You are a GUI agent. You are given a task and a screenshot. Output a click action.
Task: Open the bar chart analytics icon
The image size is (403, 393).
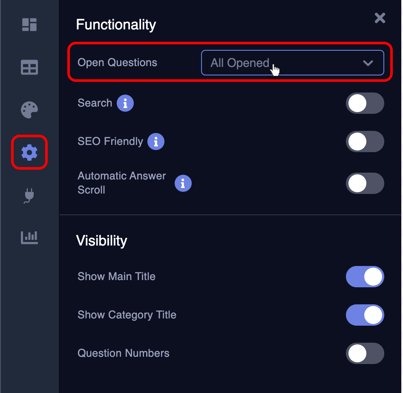[x=29, y=237]
